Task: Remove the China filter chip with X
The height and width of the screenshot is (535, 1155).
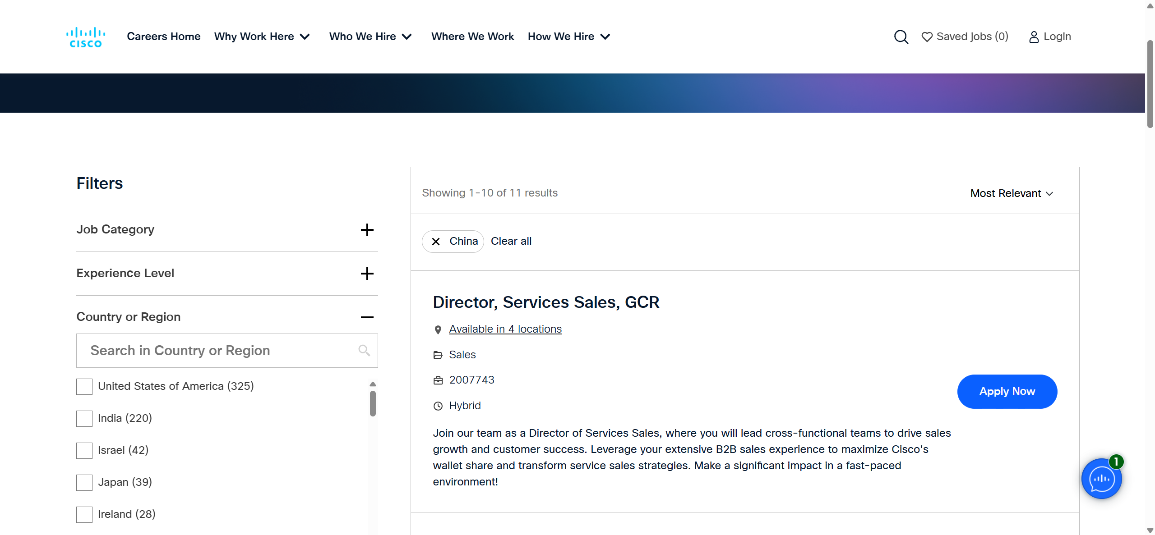Action: [436, 242]
